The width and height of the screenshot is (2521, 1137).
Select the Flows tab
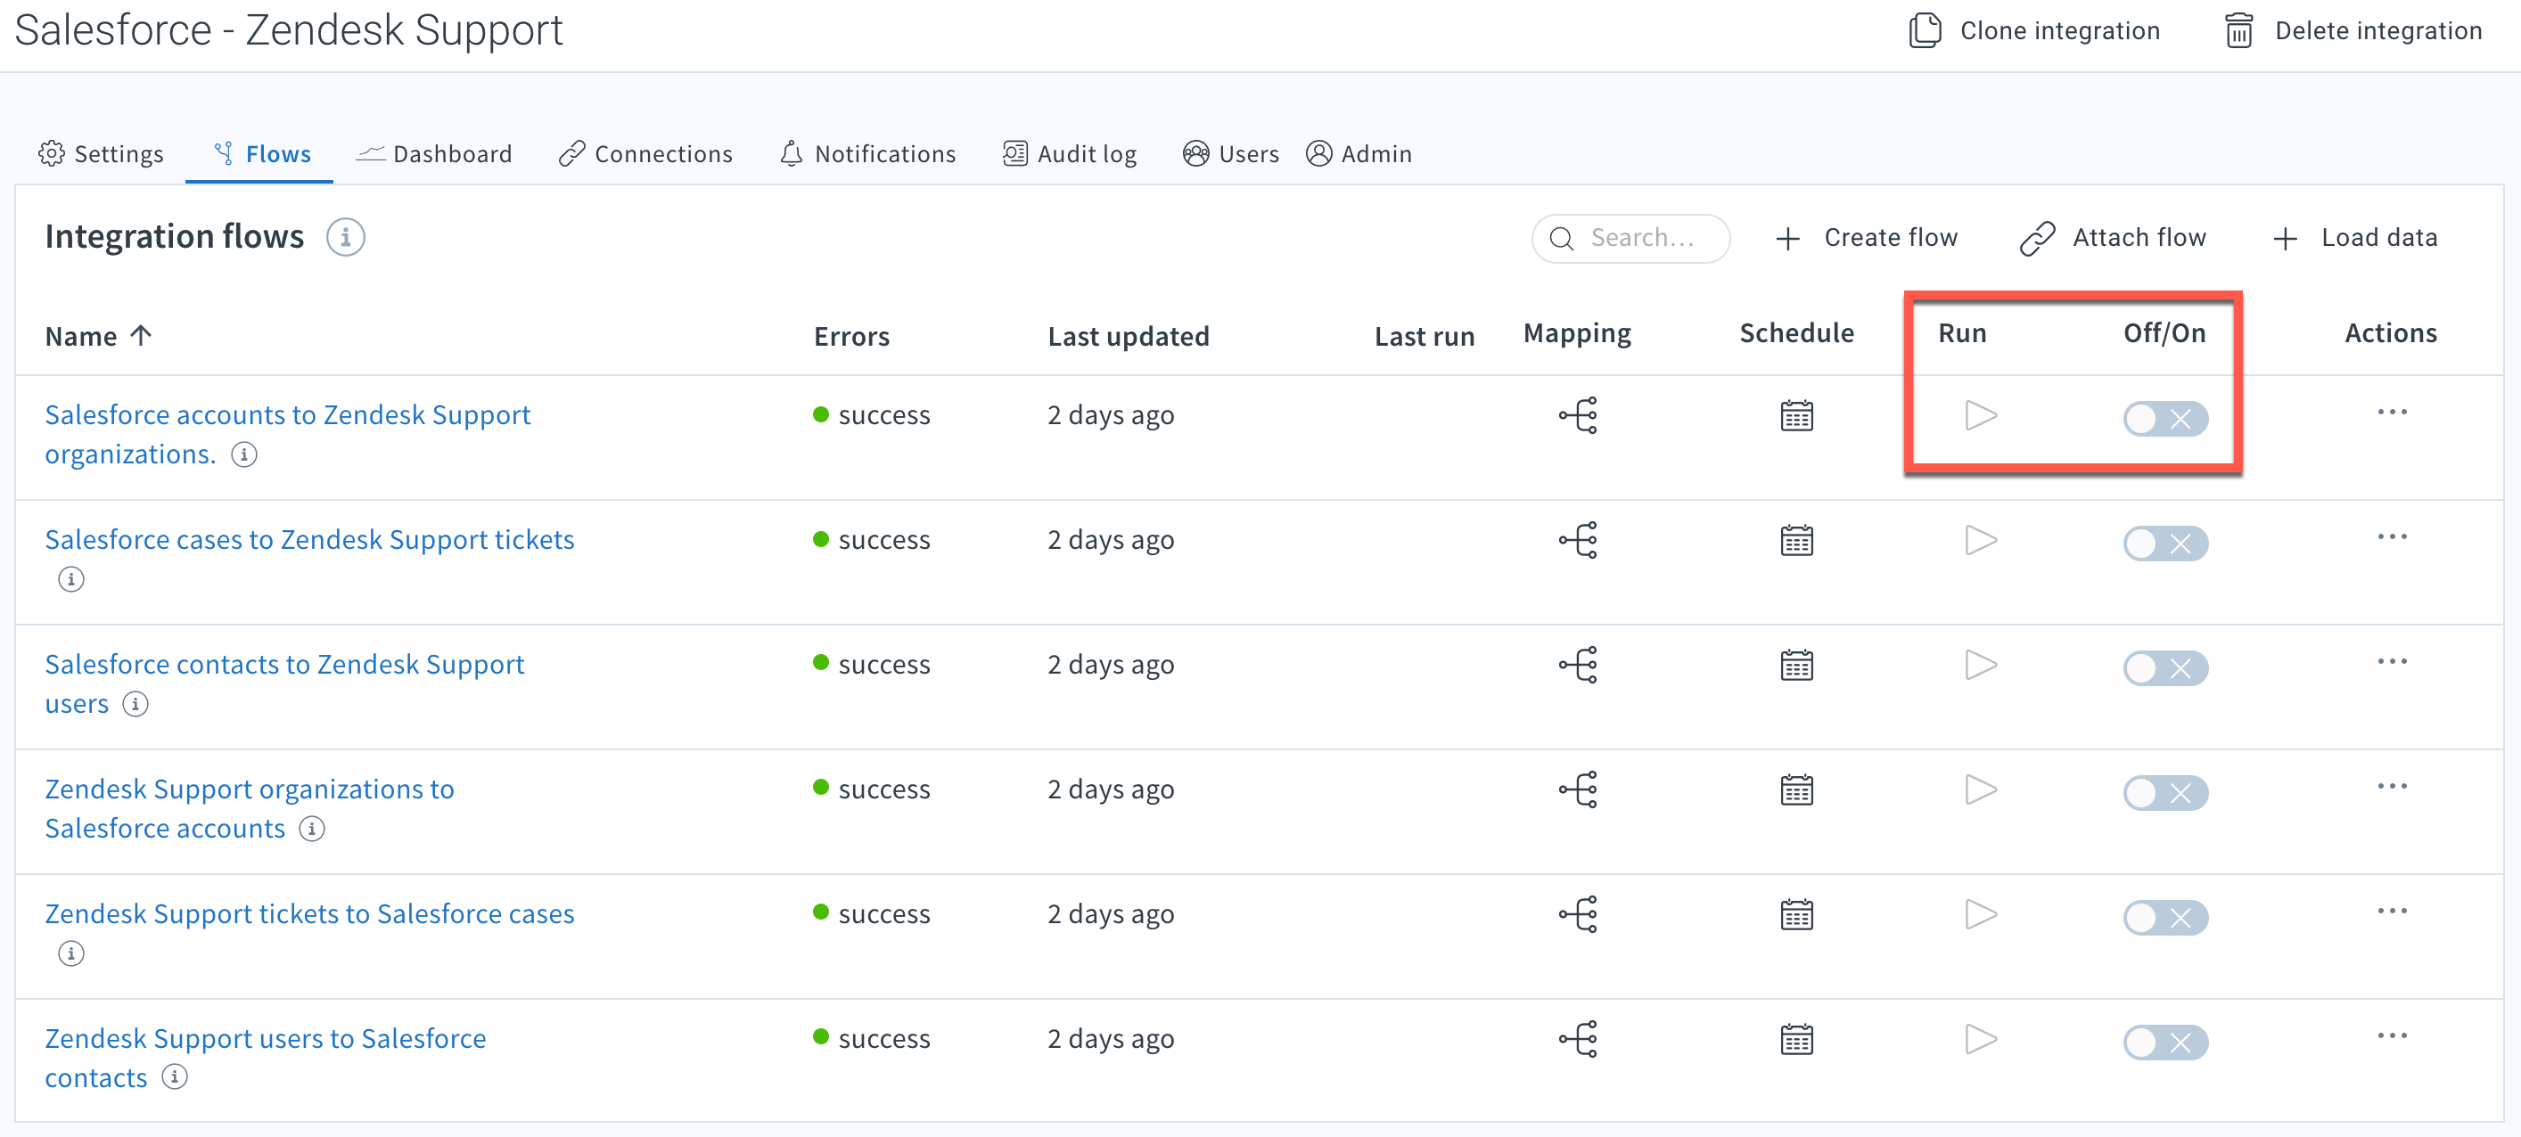[x=261, y=153]
